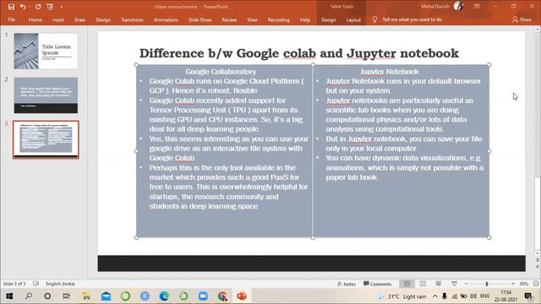The height and width of the screenshot is (304, 541).
Task: Start Slide Show from status bar icon
Action: pyautogui.click(x=454, y=284)
